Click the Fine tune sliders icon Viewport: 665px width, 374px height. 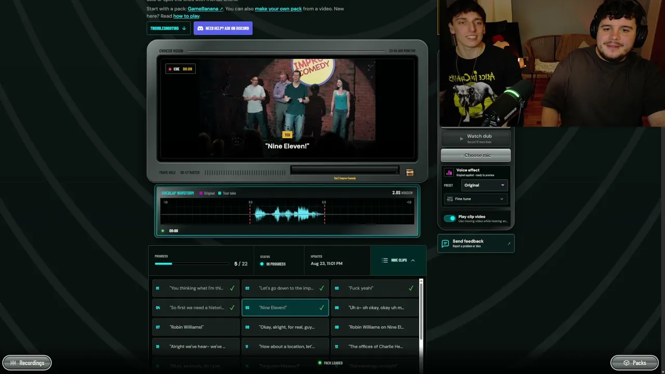point(450,199)
